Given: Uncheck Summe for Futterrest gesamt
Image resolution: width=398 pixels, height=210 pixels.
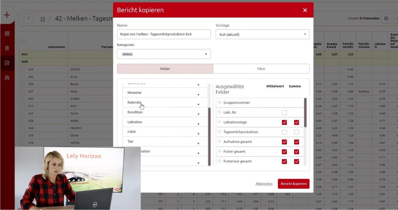Looking at the screenshot, I should point(297,161).
